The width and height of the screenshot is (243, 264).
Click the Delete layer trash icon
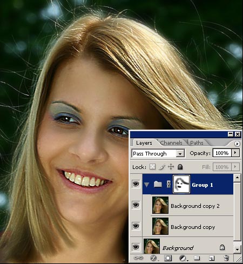(227, 258)
